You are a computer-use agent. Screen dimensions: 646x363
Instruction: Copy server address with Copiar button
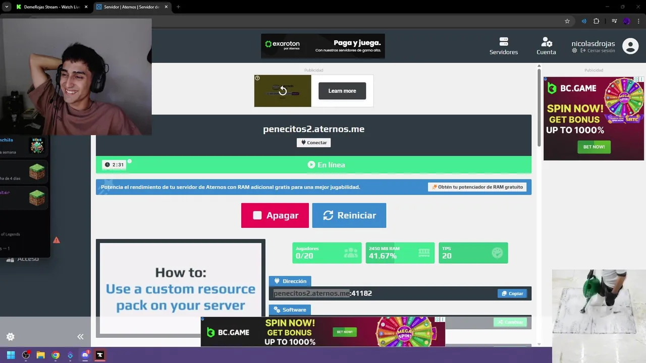(x=512, y=293)
